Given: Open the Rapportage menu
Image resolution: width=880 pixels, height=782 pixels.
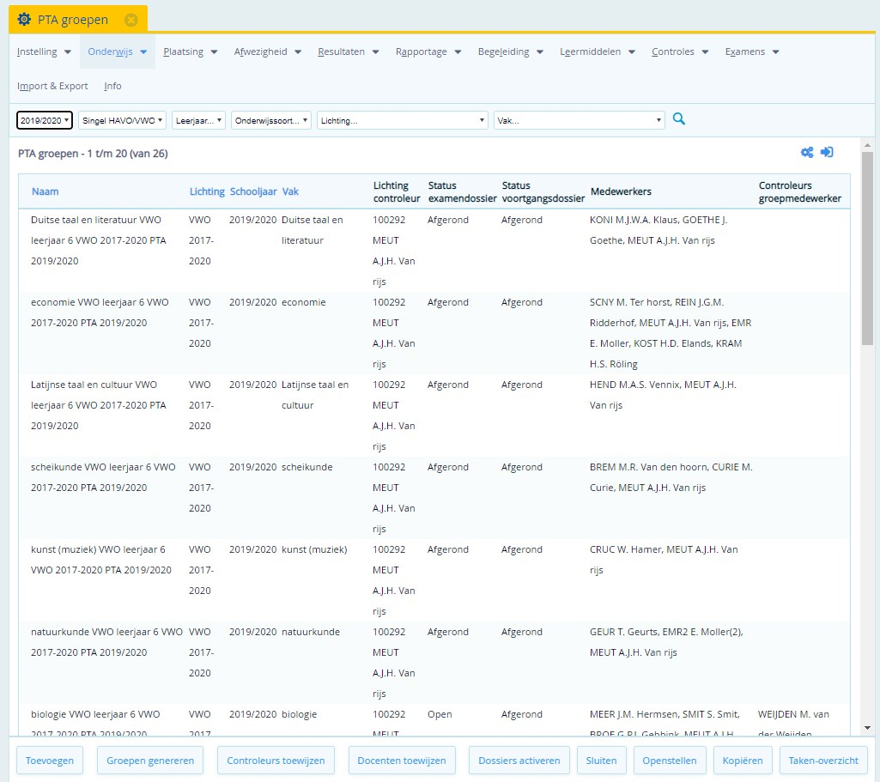Looking at the screenshot, I should [428, 52].
